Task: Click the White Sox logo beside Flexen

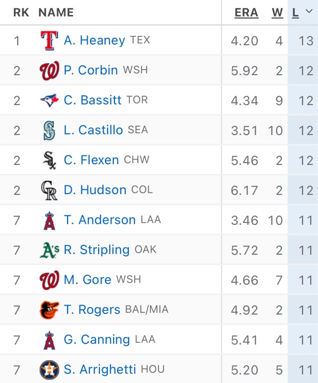Action: click(49, 160)
